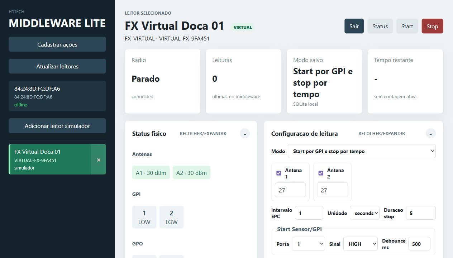Uncheck the Antena 2 checkbox

[321, 173]
